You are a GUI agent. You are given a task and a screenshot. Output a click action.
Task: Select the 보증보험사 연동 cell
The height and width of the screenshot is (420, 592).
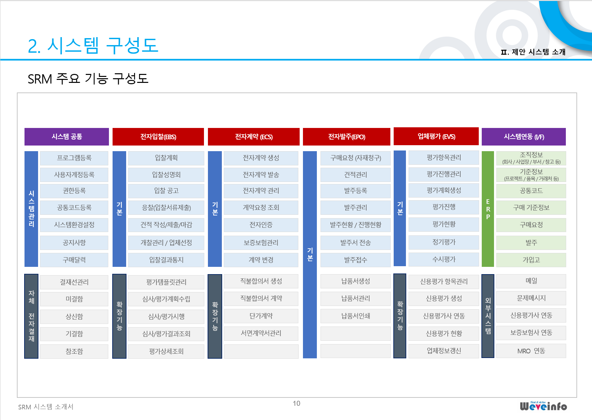click(531, 333)
